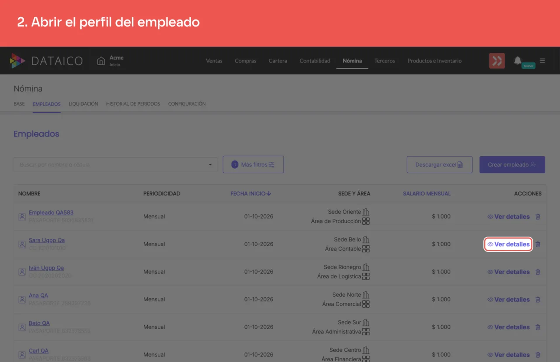Click Crear empleado button
This screenshot has height=362, width=560.
(512, 165)
